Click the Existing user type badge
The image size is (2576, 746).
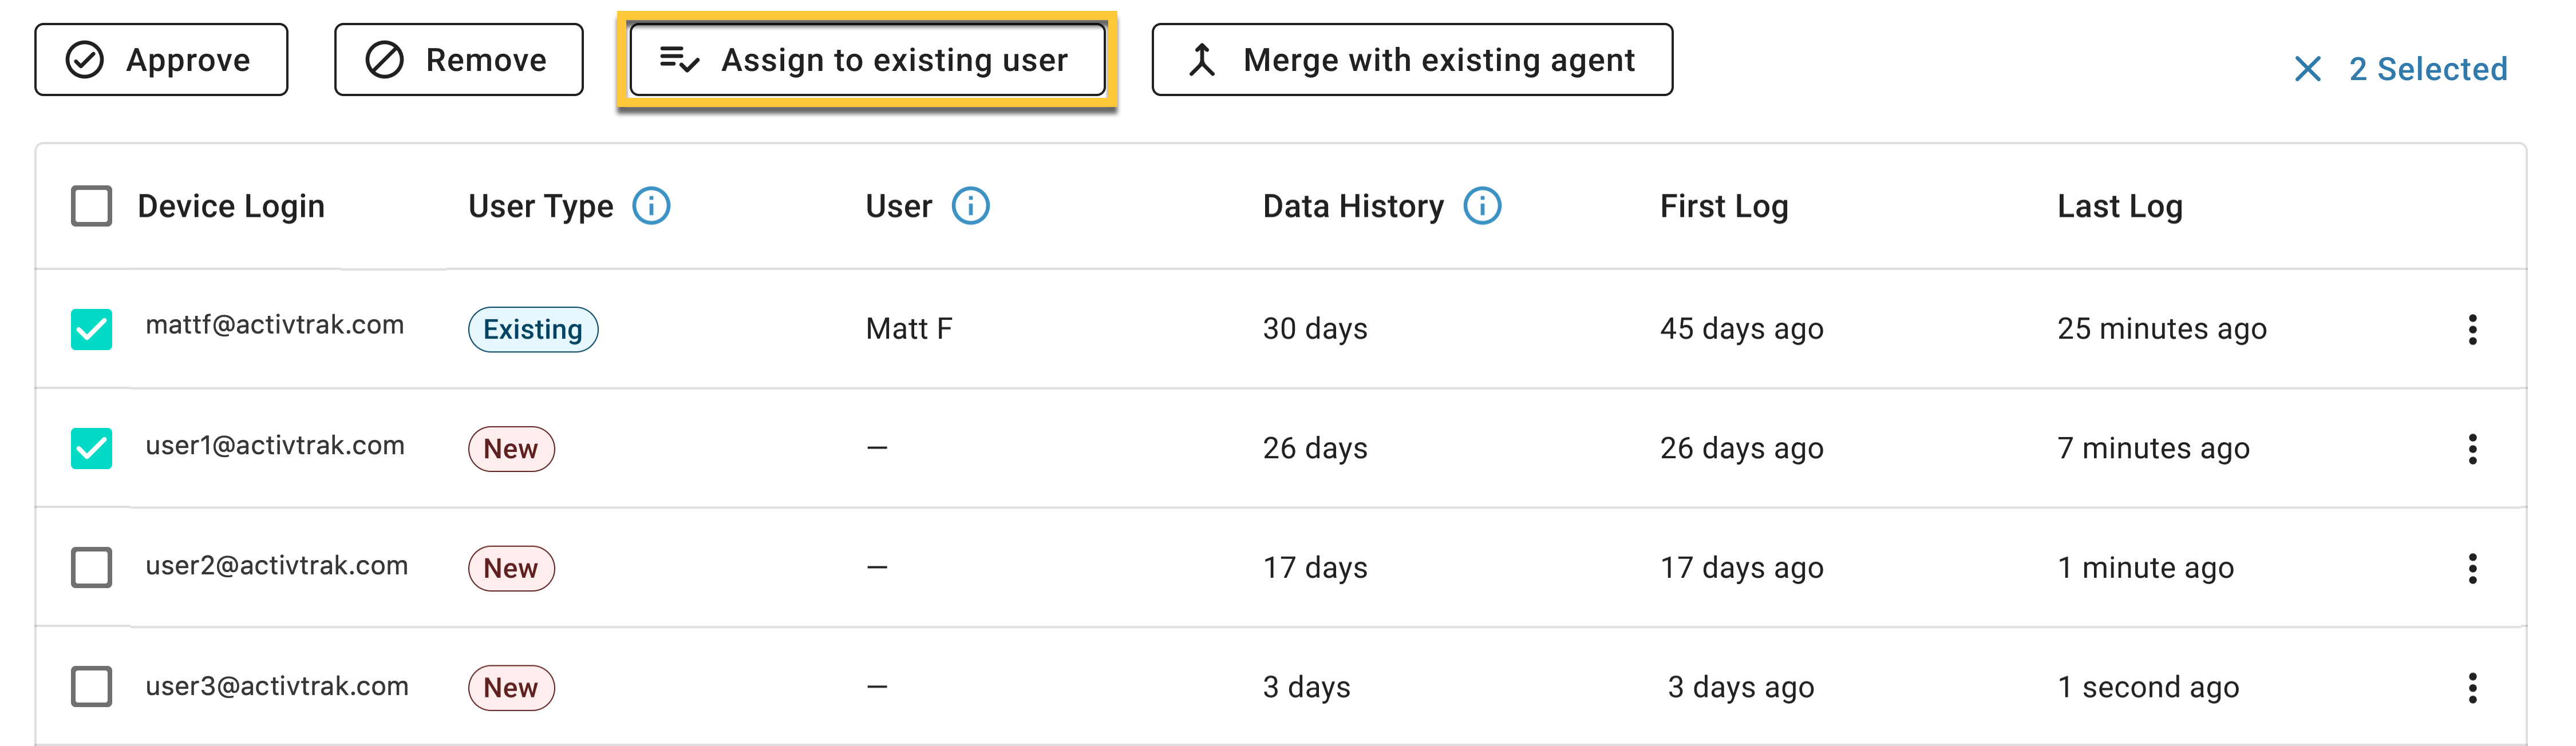533,329
